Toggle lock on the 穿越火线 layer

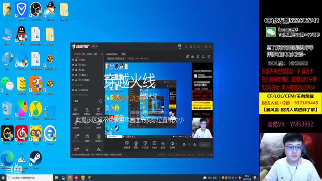76,90
